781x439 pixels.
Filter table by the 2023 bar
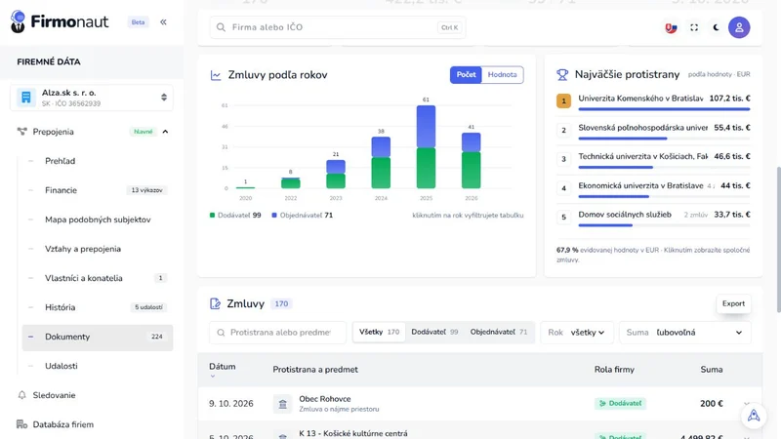[x=336, y=175]
